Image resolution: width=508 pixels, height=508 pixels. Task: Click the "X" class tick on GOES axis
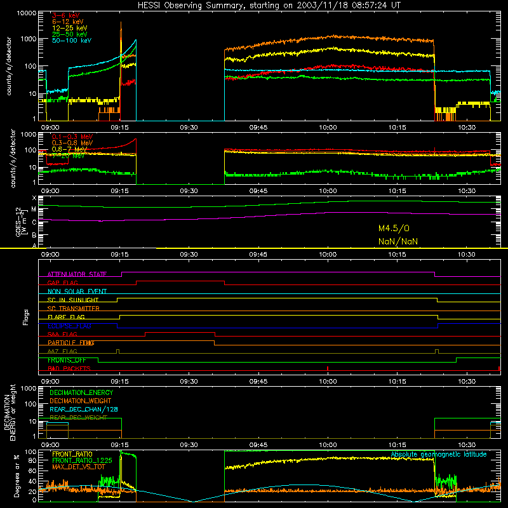[x=34, y=198]
